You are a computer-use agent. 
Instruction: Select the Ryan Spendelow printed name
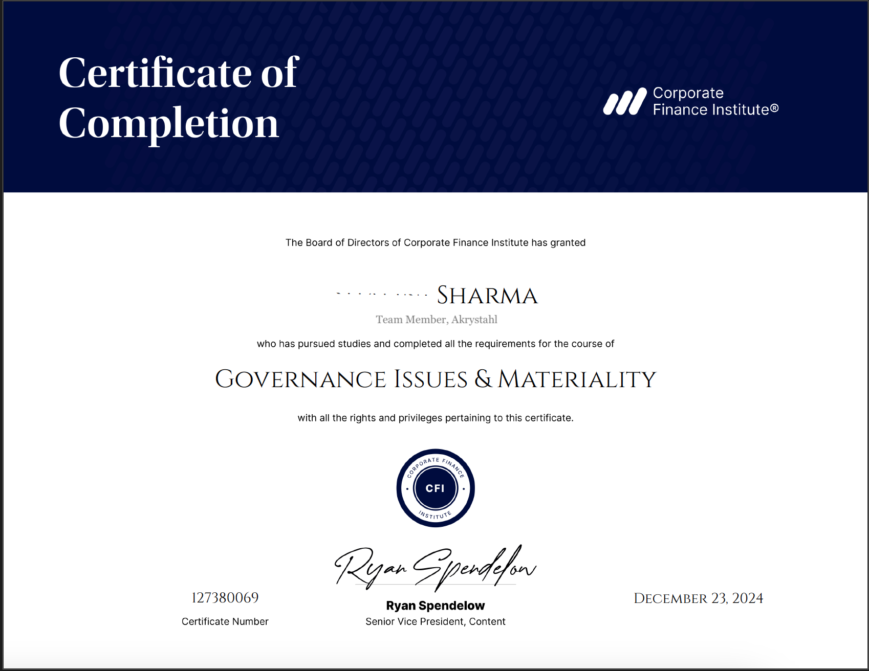click(x=434, y=605)
